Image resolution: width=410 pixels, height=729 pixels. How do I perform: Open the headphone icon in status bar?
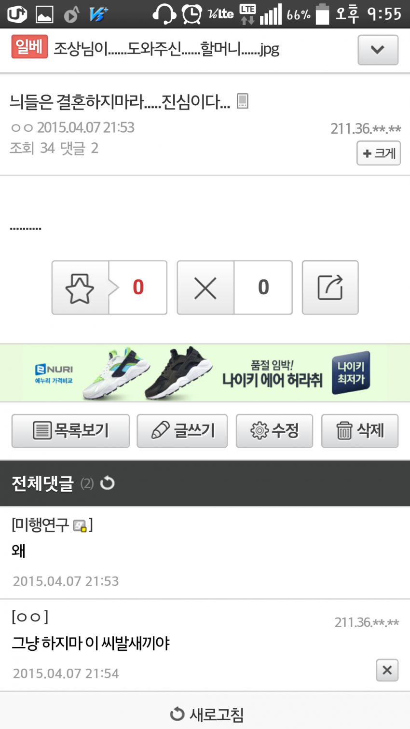(164, 14)
